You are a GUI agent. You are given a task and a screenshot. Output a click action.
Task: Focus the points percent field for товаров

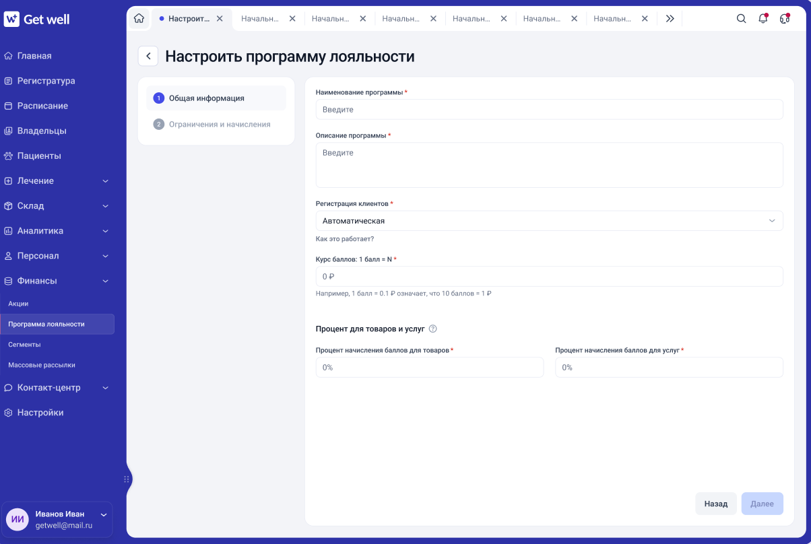(x=430, y=368)
